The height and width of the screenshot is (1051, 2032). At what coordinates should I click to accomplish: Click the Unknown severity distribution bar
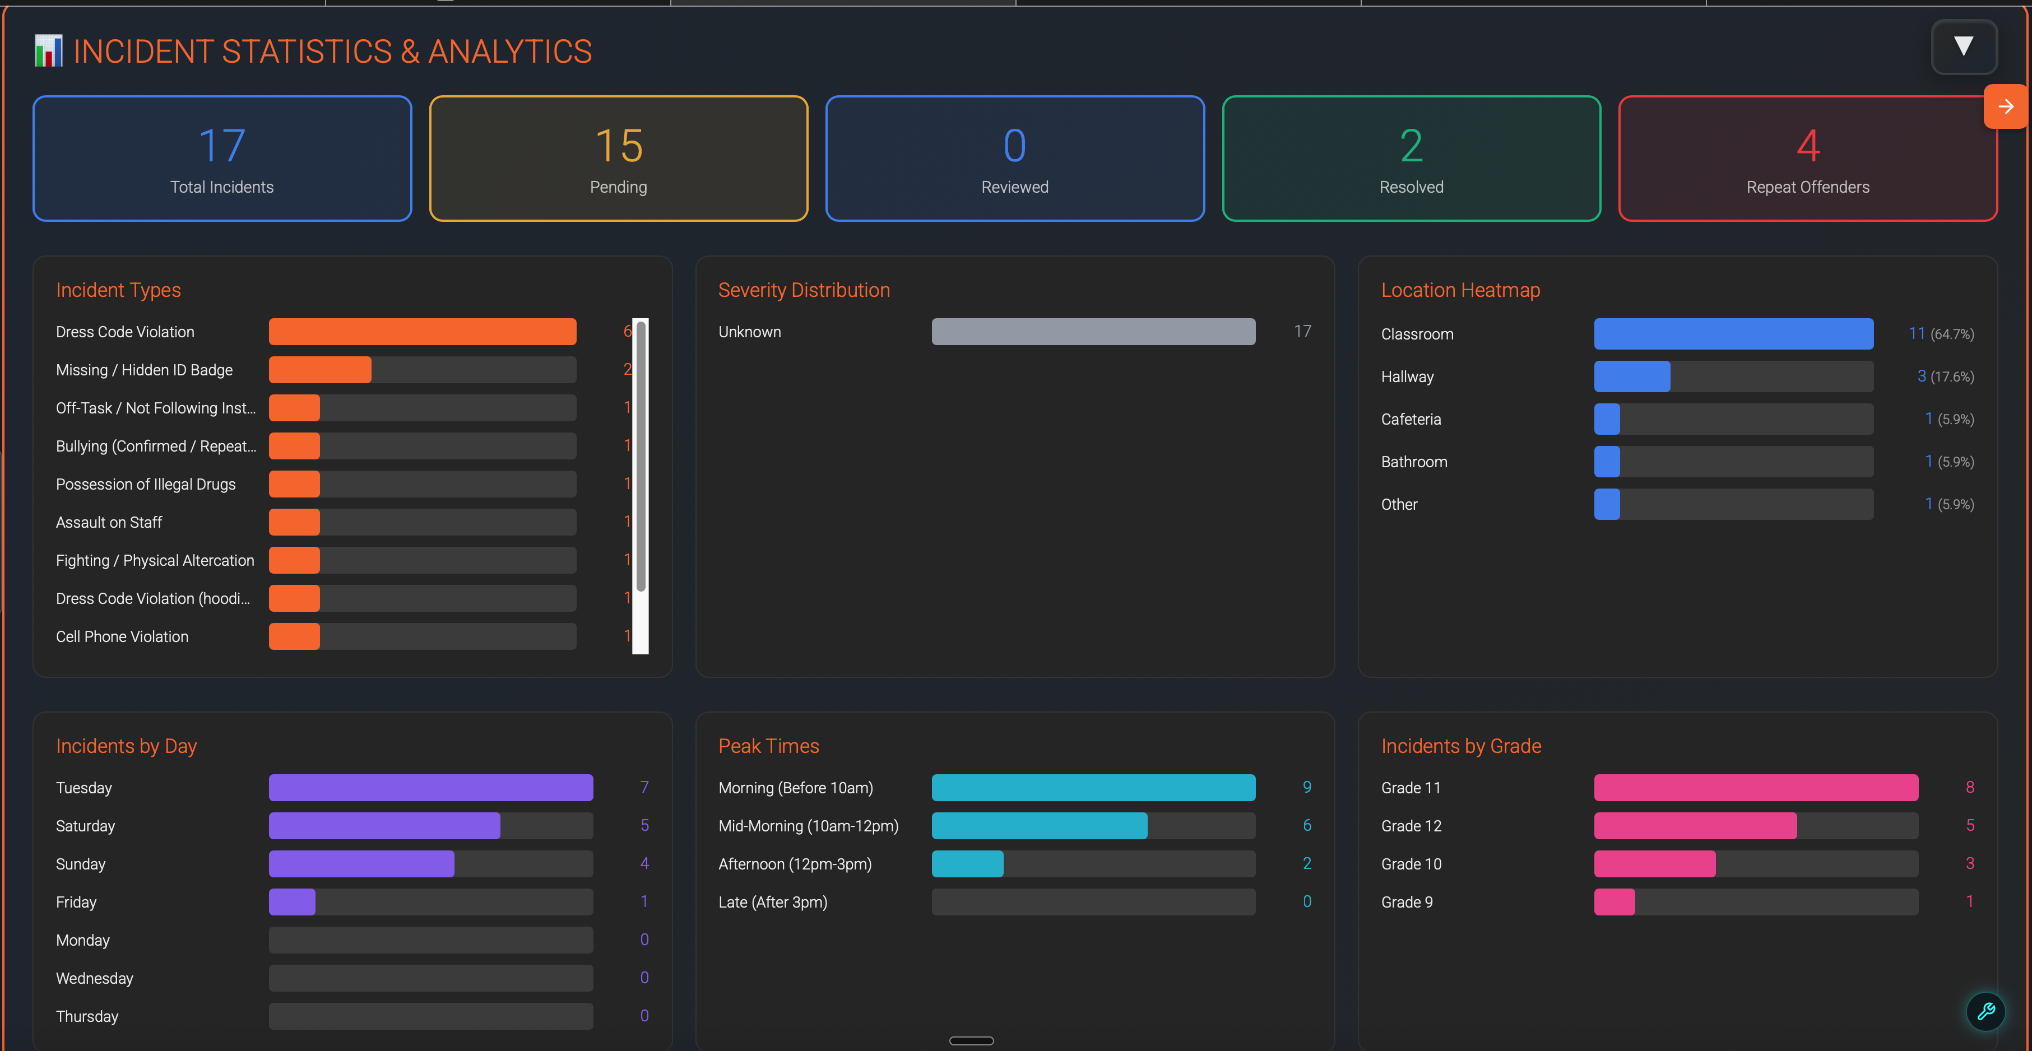tap(1093, 331)
